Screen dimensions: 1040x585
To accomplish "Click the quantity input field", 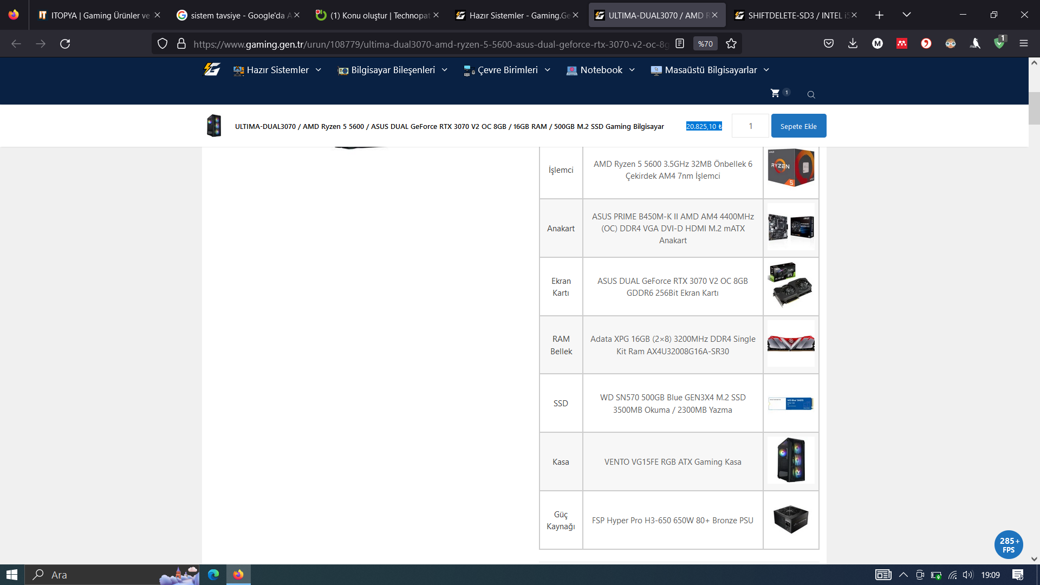I will (750, 126).
